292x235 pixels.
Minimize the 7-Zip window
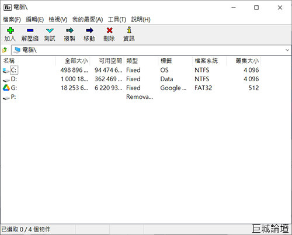tap(234, 8)
